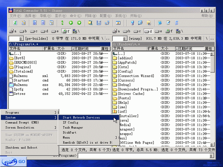Switch left panel to drive c
The image size is (223, 167).
[34, 31]
